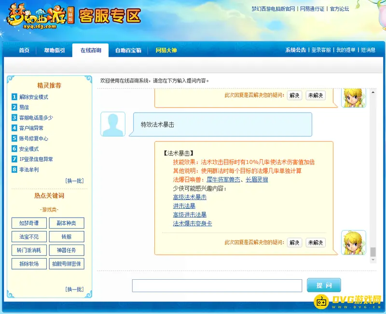Click the 副本种类 keyword button
The height and width of the screenshot is (314, 386).
pos(67,223)
